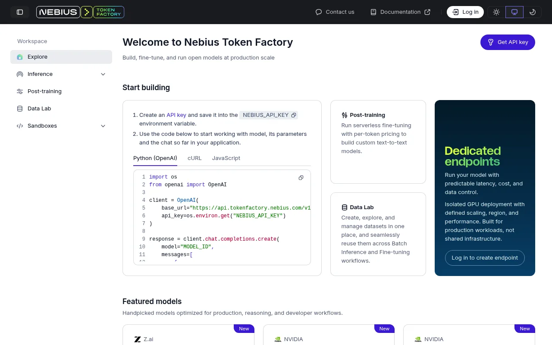Follow the API key link
552x345 pixels.
pyautogui.click(x=176, y=115)
